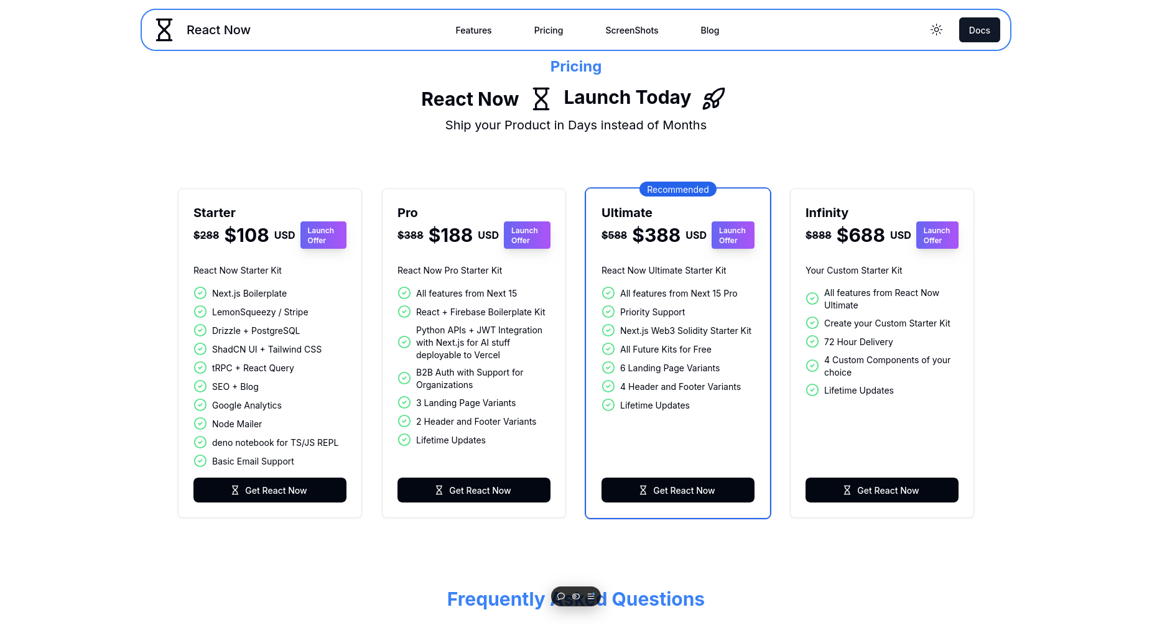Click Get React Now in the Ultimate card
1152x625 pixels.
(678, 490)
